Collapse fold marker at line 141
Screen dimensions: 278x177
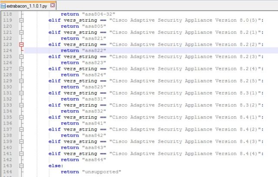[x=21, y=154]
